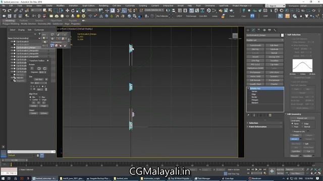323x181 pixels.
Task: Toggle the Split checkbox
Action: coord(304,144)
